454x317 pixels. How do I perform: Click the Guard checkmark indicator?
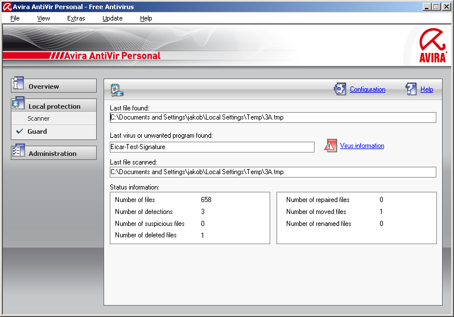(x=19, y=131)
